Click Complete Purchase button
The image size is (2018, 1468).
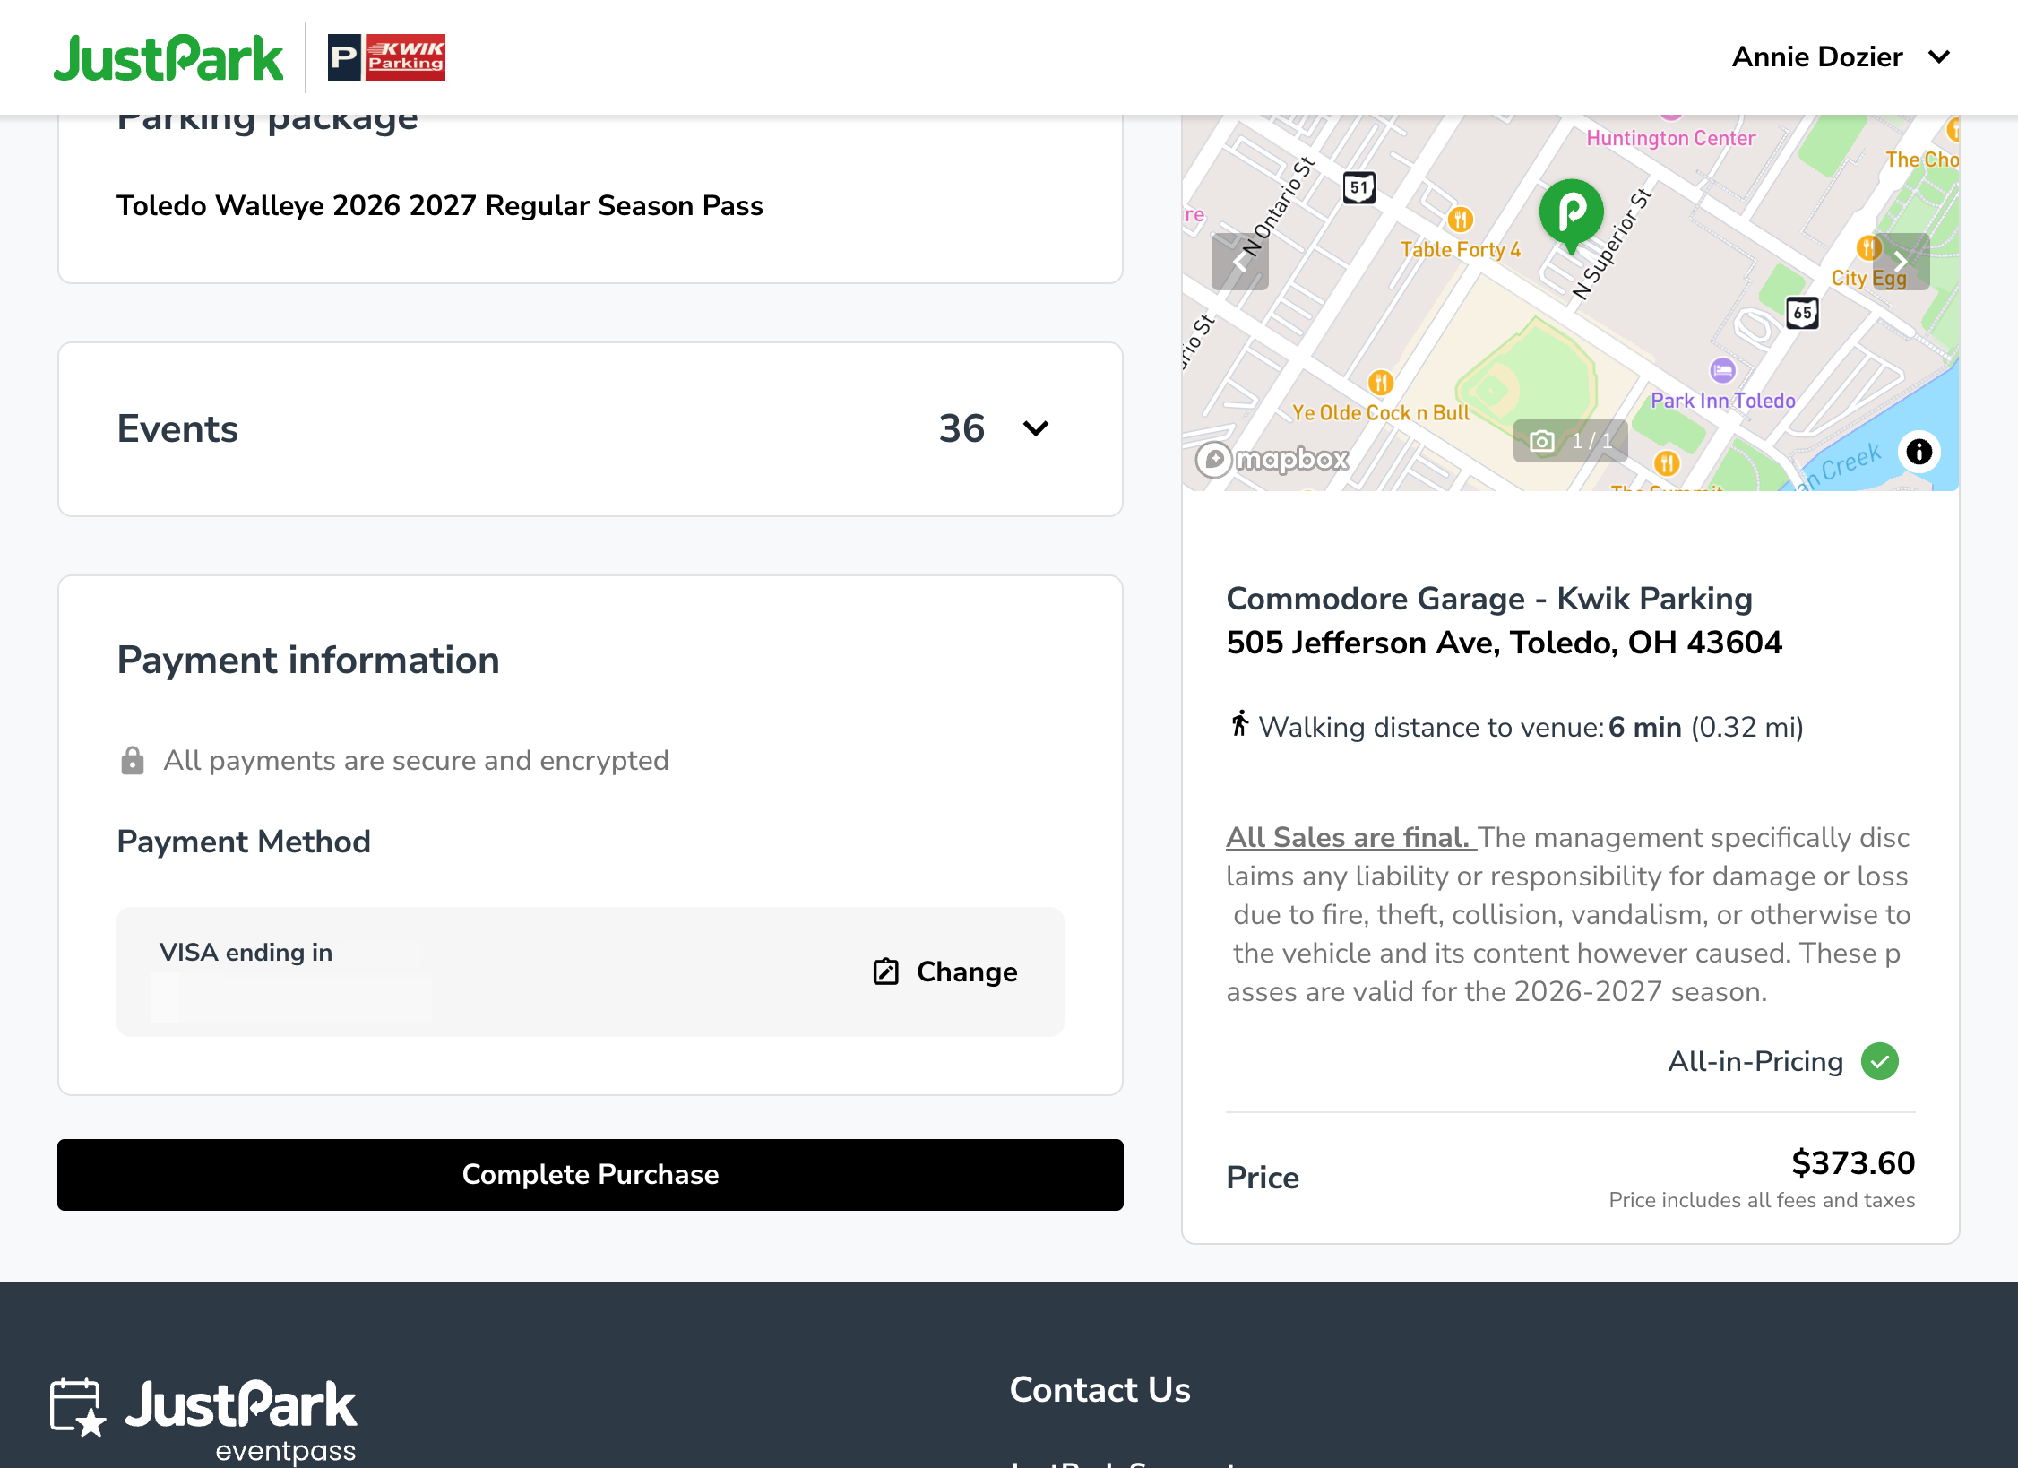coord(591,1174)
